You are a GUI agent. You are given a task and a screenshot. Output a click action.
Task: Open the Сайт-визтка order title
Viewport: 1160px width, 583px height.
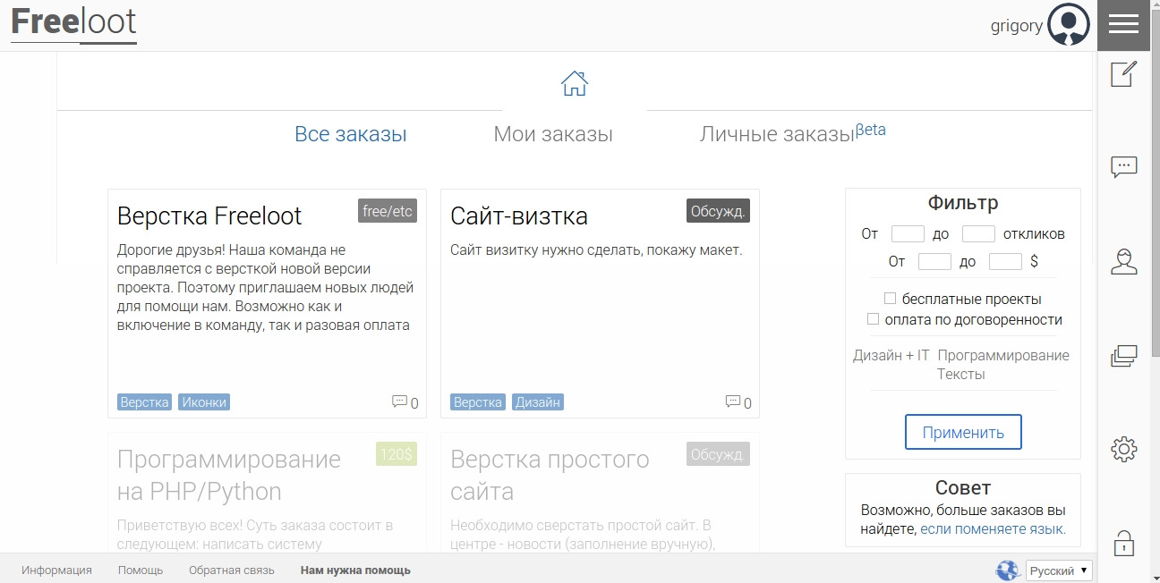click(x=519, y=216)
